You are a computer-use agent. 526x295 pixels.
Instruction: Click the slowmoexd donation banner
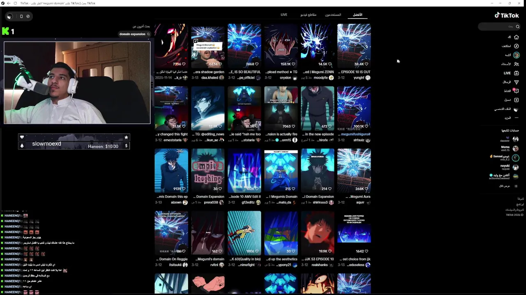(74, 141)
